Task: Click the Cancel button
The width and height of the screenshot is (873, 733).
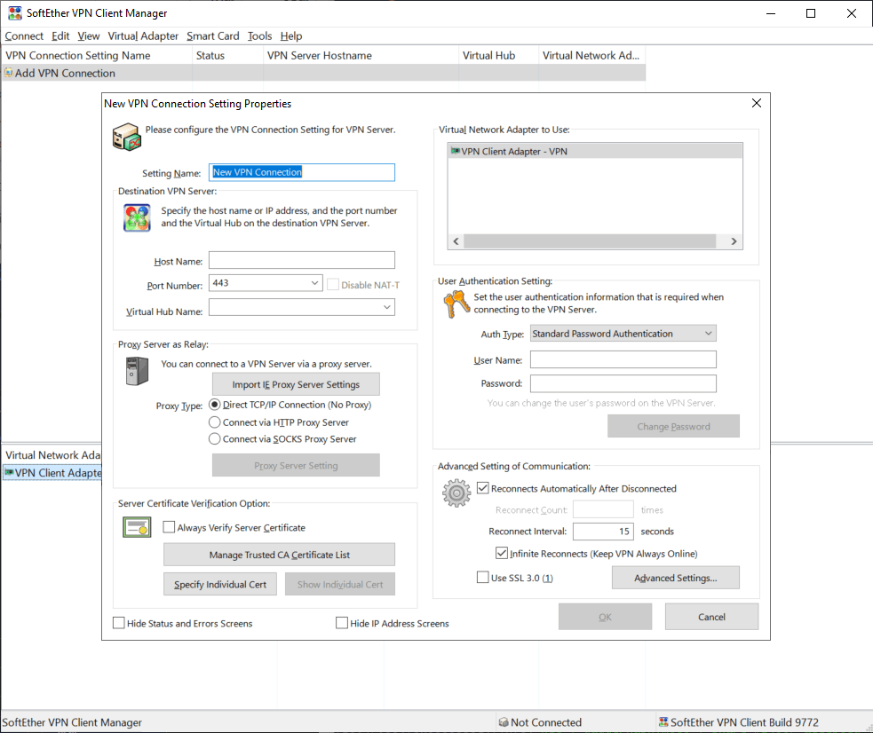Action: pyautogui.click(x=711, y=616)
